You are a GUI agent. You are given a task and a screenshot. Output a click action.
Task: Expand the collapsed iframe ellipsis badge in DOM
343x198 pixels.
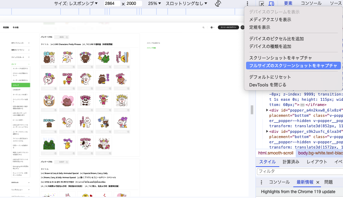[302, 105]
